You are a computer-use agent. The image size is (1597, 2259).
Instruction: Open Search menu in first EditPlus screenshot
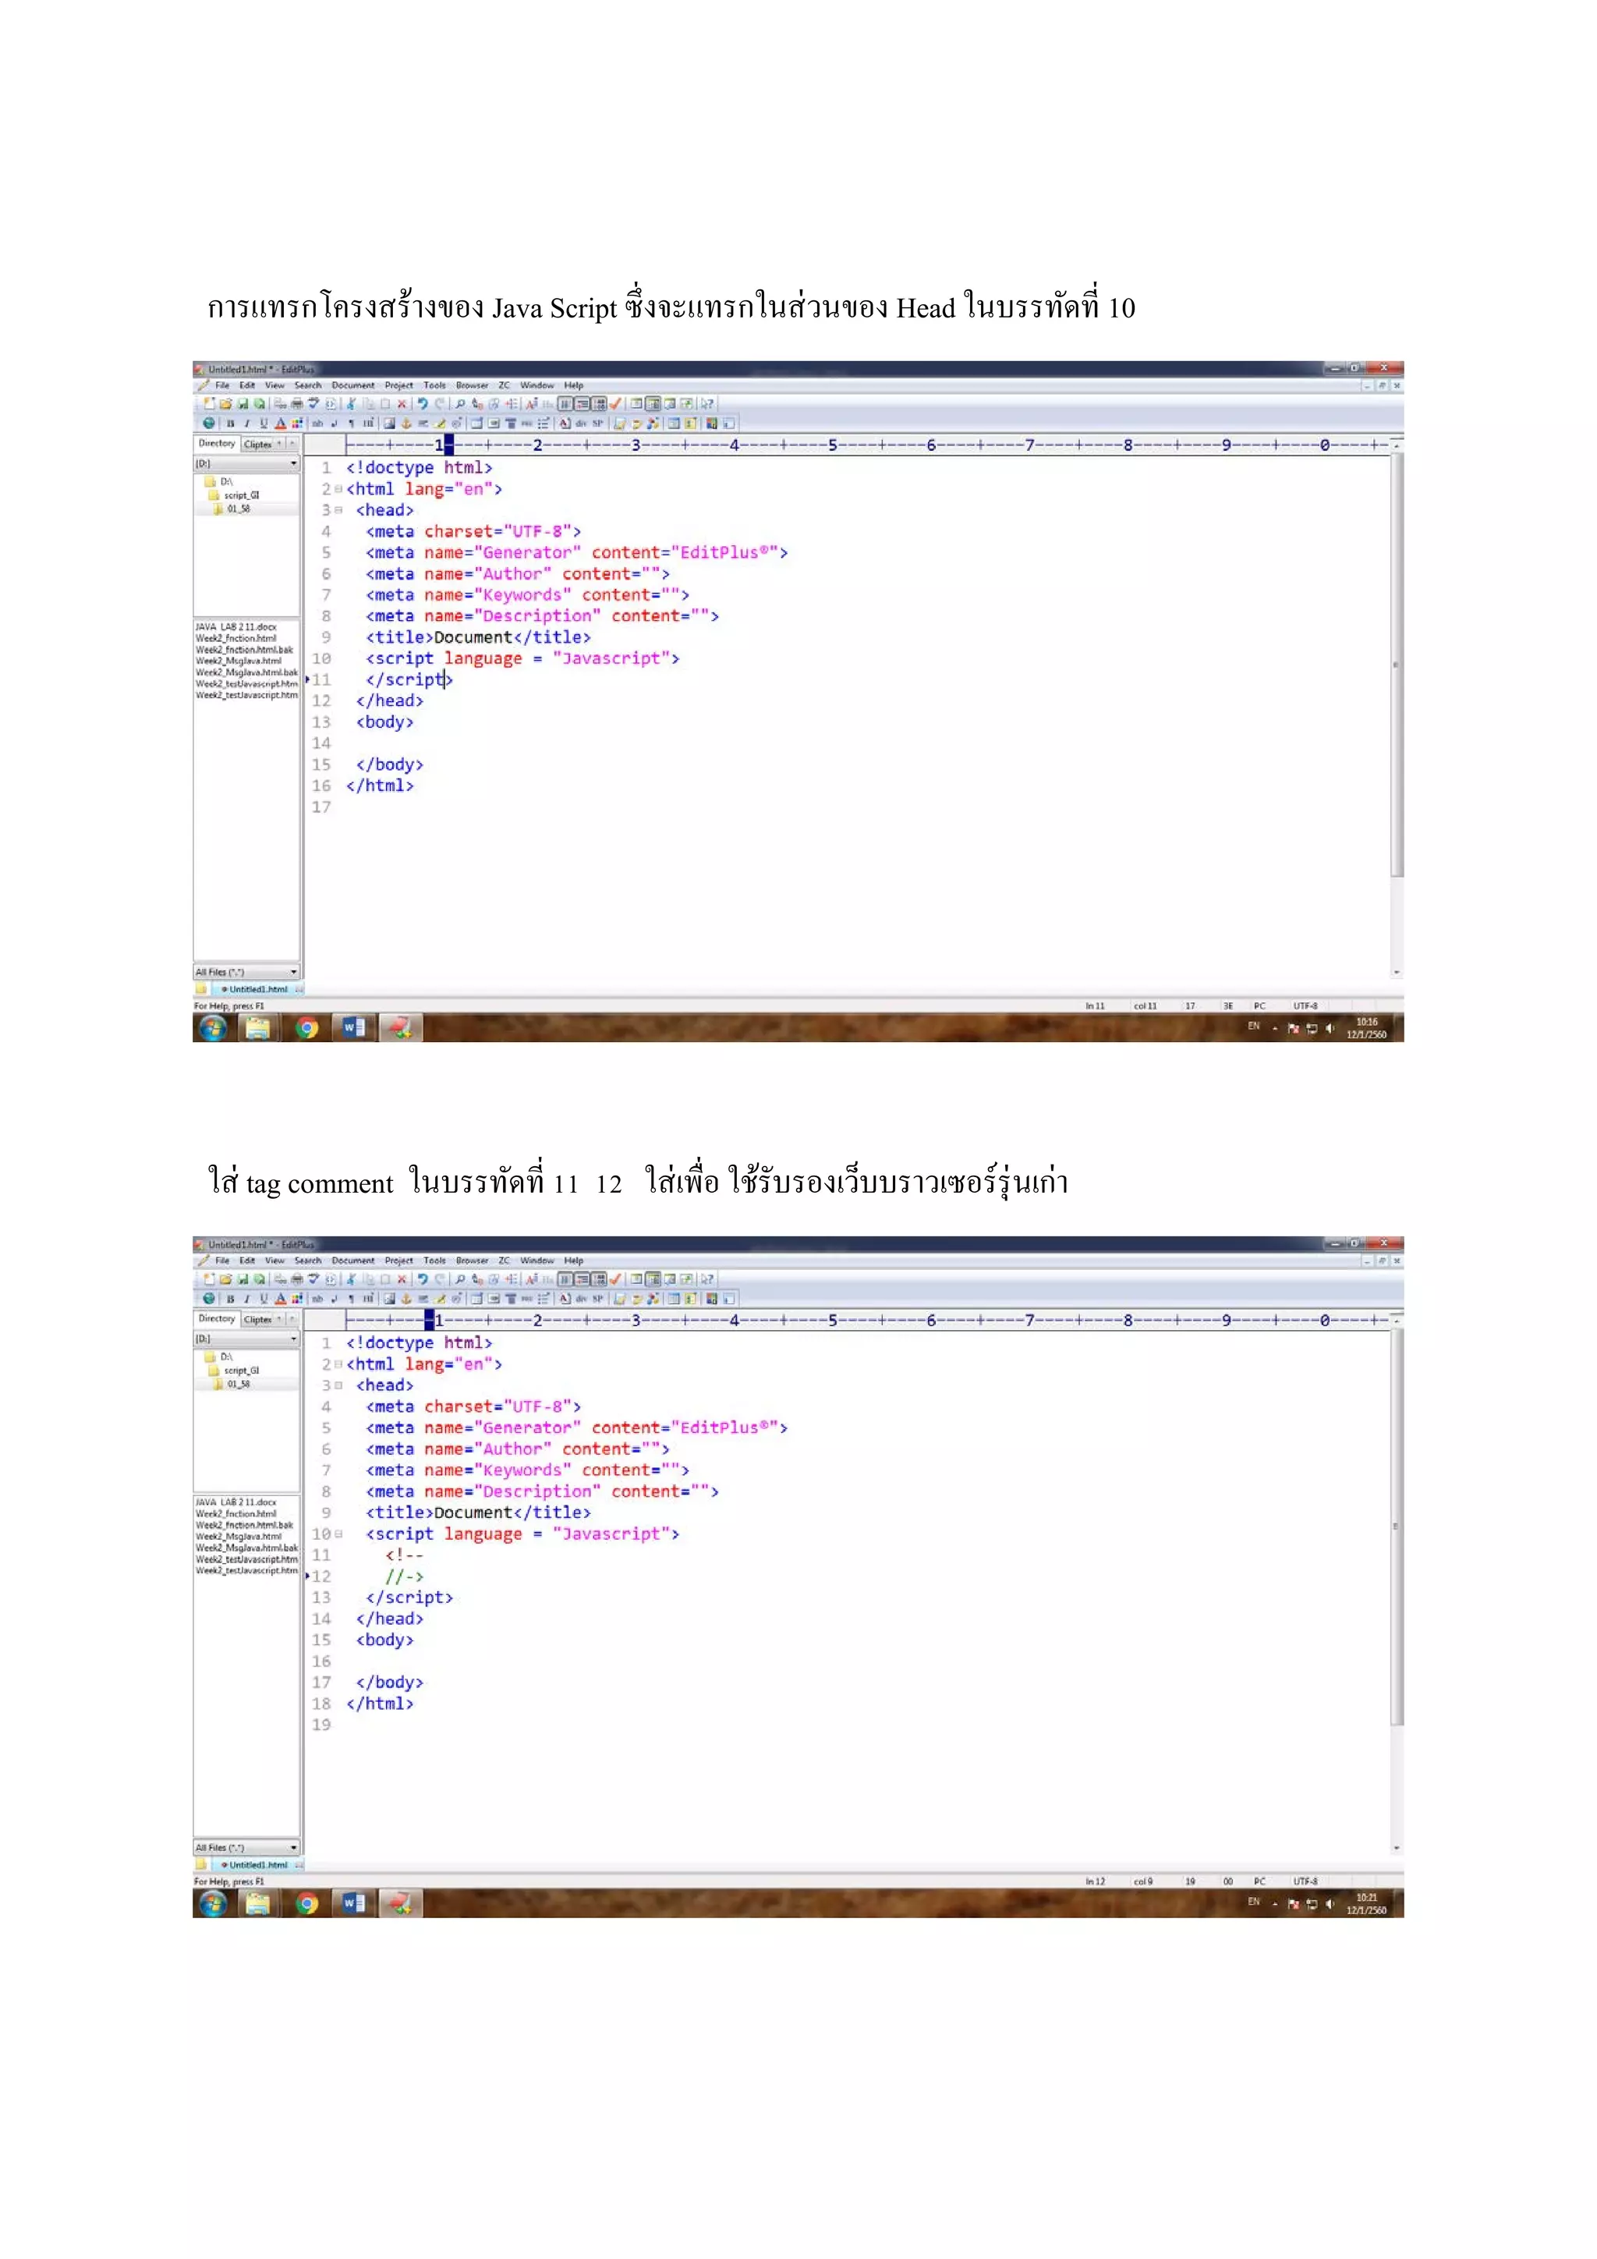(308, 385)
